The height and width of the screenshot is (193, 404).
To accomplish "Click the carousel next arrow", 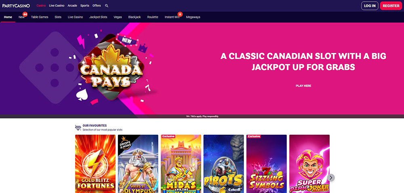I will [x=331, y=178].
